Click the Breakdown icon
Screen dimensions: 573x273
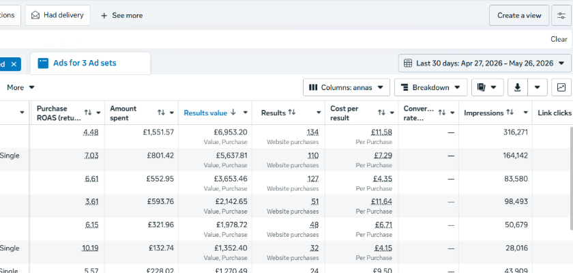point(405,87)
